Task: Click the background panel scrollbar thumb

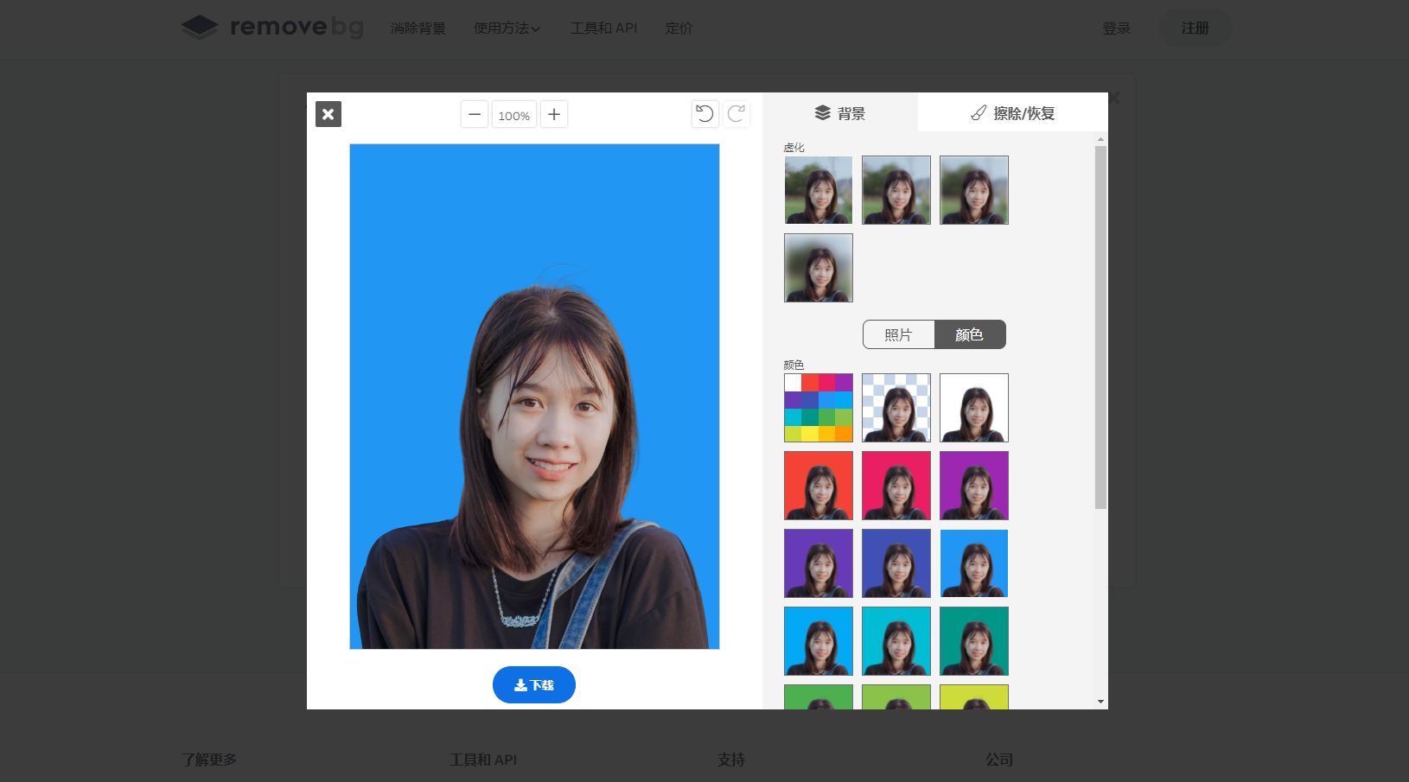Action: [x=1100, y=327]
